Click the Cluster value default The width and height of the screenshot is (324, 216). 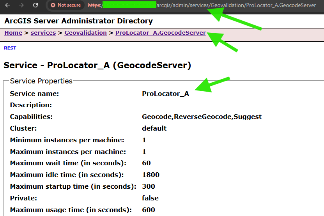pyautogui.click(x=154, y=128)
